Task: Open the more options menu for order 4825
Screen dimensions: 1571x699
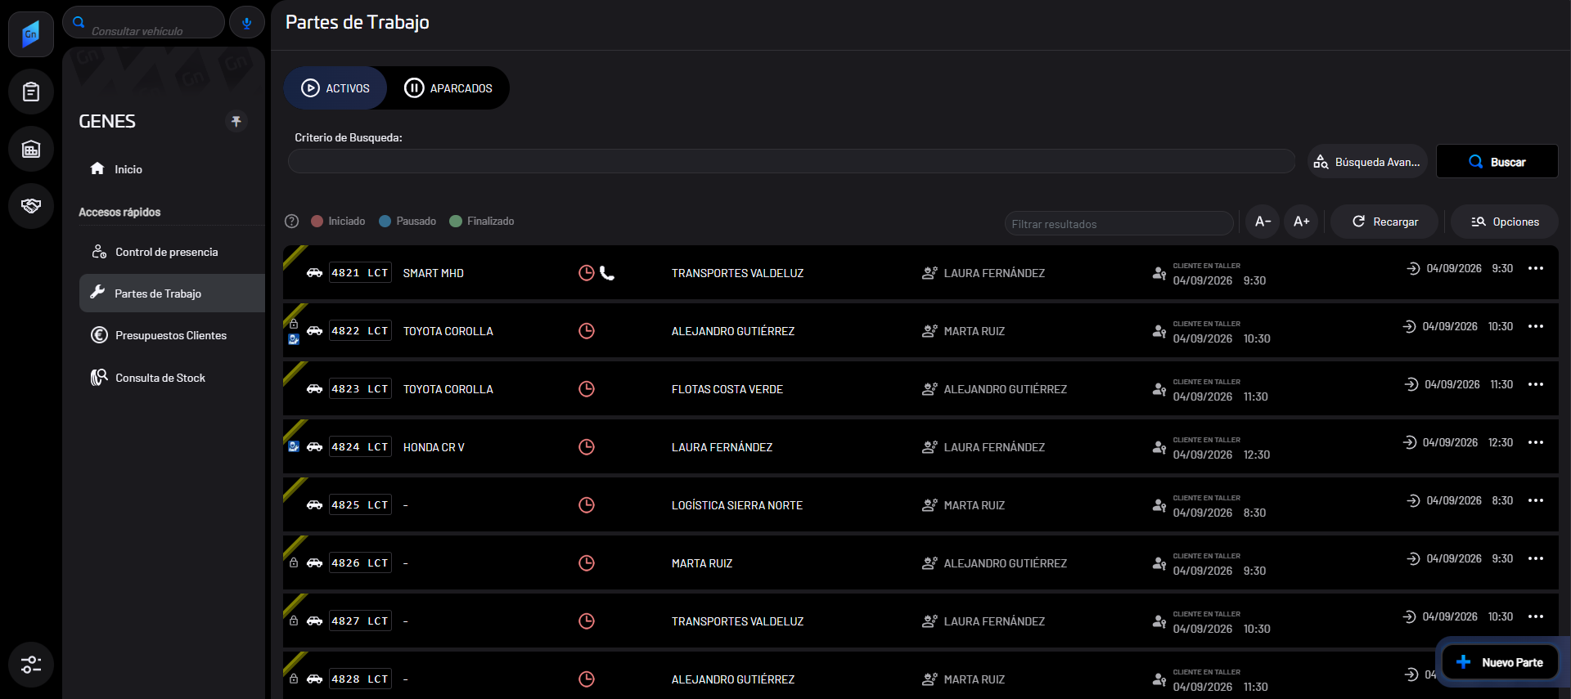Action: click(x=1536, y=500)
